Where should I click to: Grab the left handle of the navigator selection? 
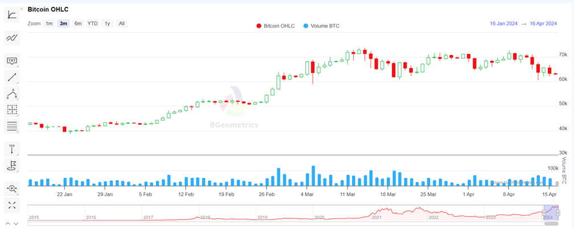(x=544, y=213)
